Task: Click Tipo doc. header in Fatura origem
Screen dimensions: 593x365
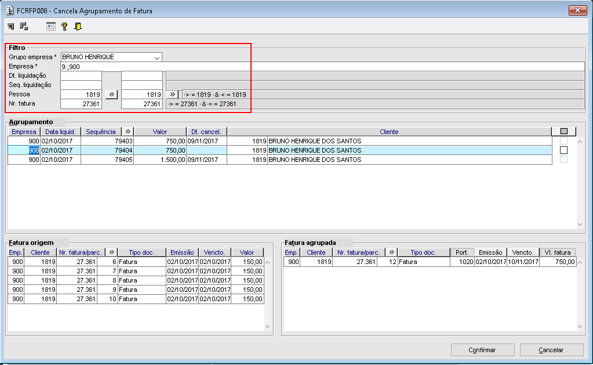Action: [x=142, y=252]
